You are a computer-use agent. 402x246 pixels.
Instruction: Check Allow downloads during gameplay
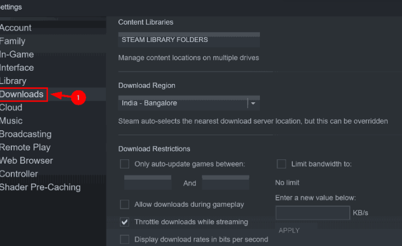[x=125, y=205]
